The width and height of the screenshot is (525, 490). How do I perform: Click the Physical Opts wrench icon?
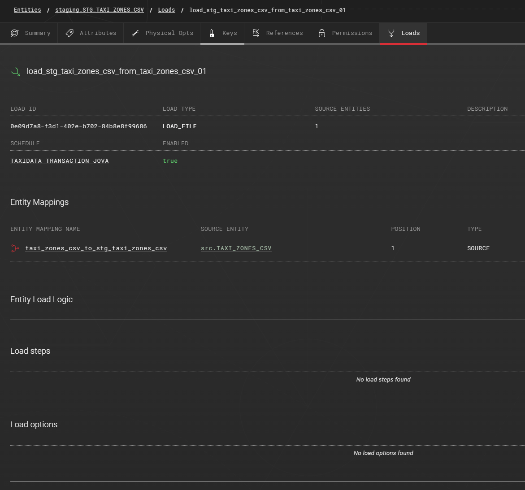coord(135,33)
